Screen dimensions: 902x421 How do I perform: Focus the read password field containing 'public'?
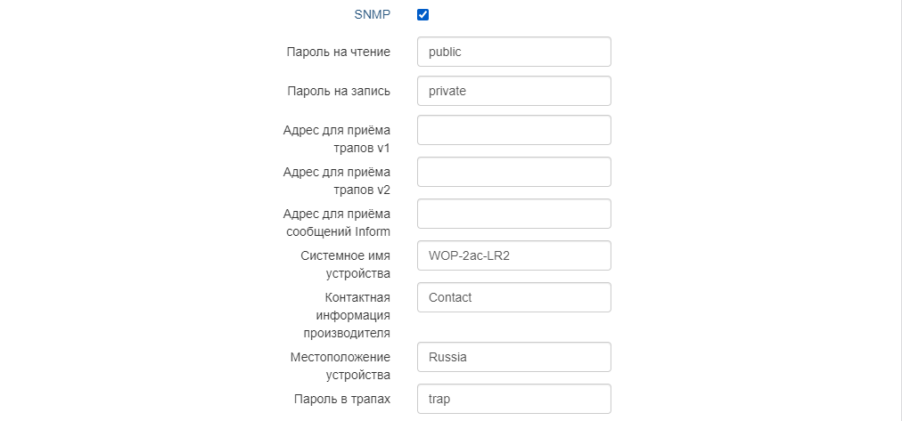pyautogui.click(x=513, y=52)
